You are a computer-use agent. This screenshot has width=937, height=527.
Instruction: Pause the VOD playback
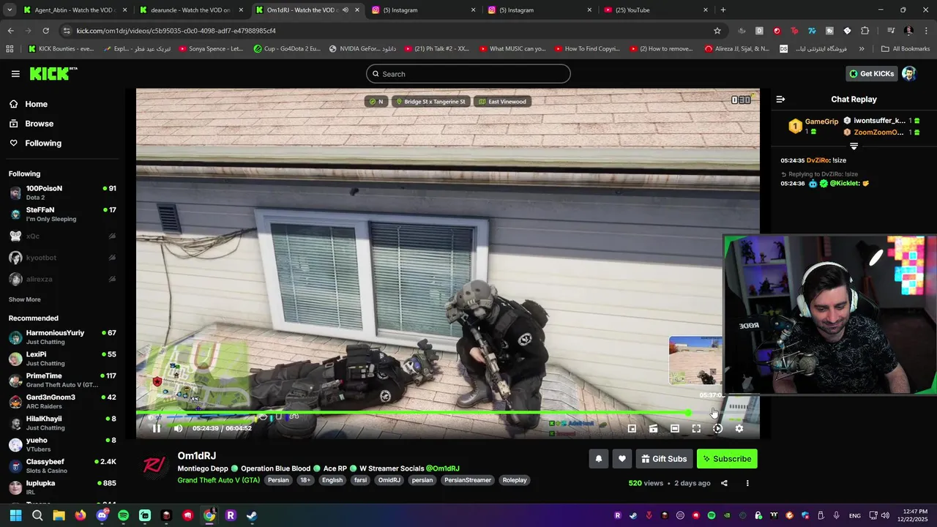click(156, 428)
